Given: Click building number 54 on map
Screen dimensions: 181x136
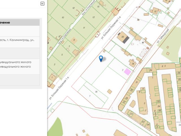Looking at the screenshot, I should [x=148, y=125].
